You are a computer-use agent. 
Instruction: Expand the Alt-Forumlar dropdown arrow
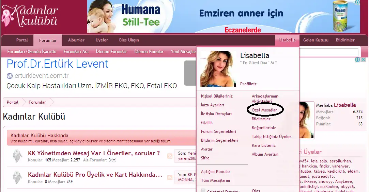[114, 160]
